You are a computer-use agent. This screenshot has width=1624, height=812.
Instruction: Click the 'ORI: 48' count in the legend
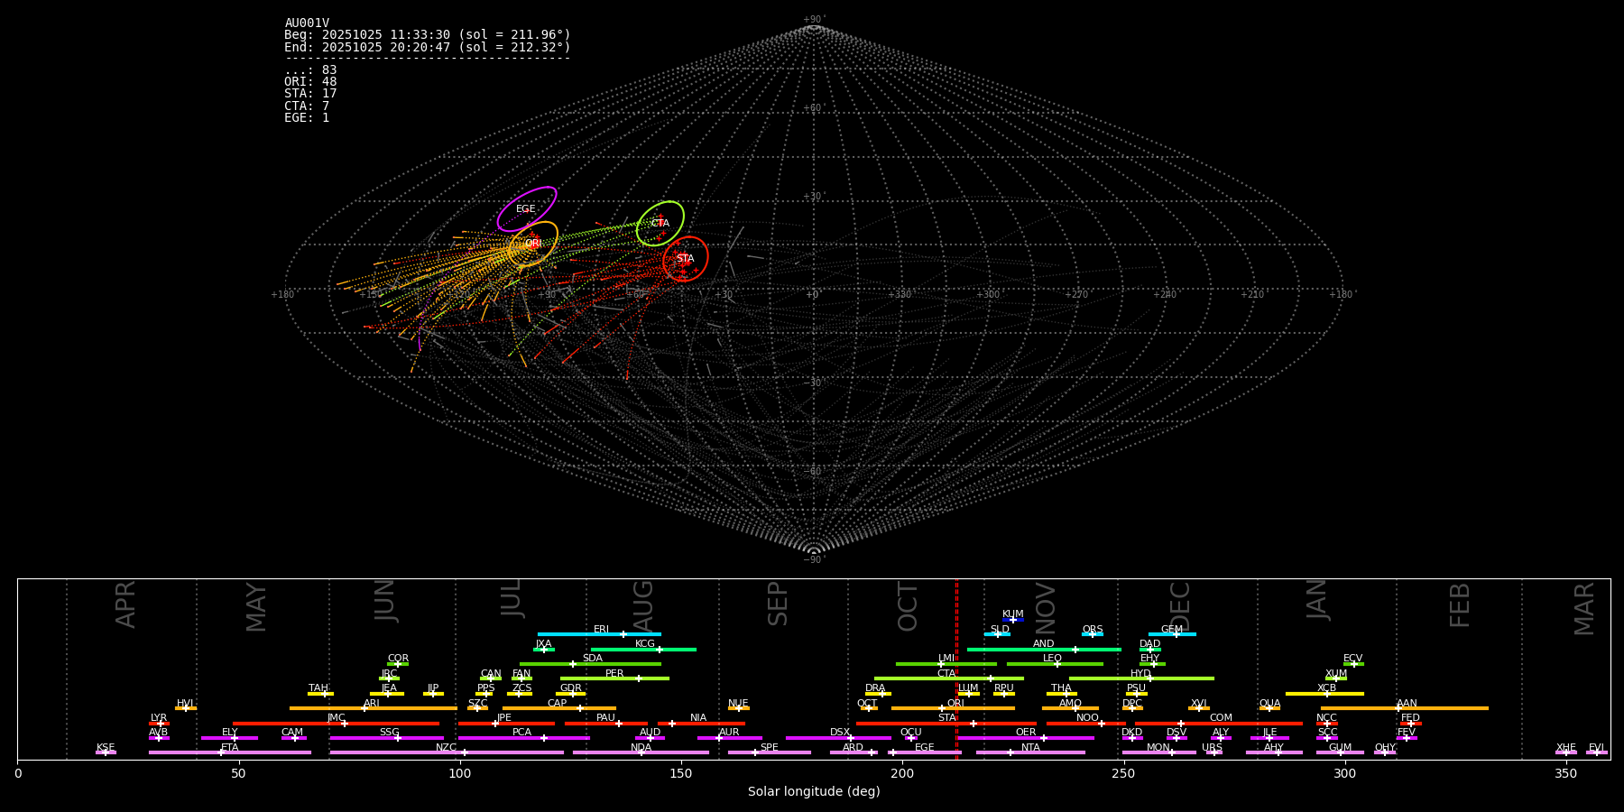click(x=310, y=82)
